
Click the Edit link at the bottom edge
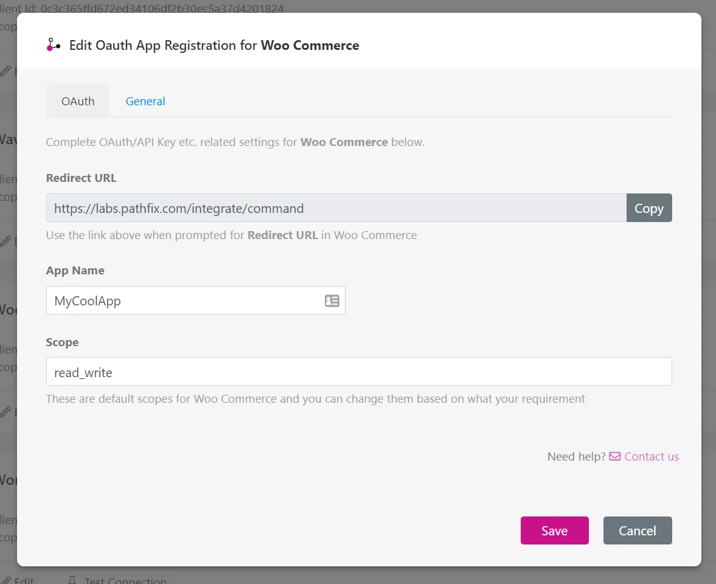click(24, 580)
